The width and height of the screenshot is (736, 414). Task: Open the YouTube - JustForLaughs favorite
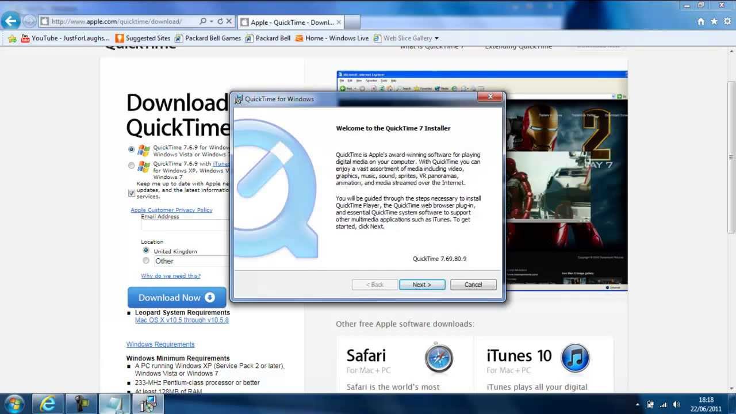click(x=65, y=39)
